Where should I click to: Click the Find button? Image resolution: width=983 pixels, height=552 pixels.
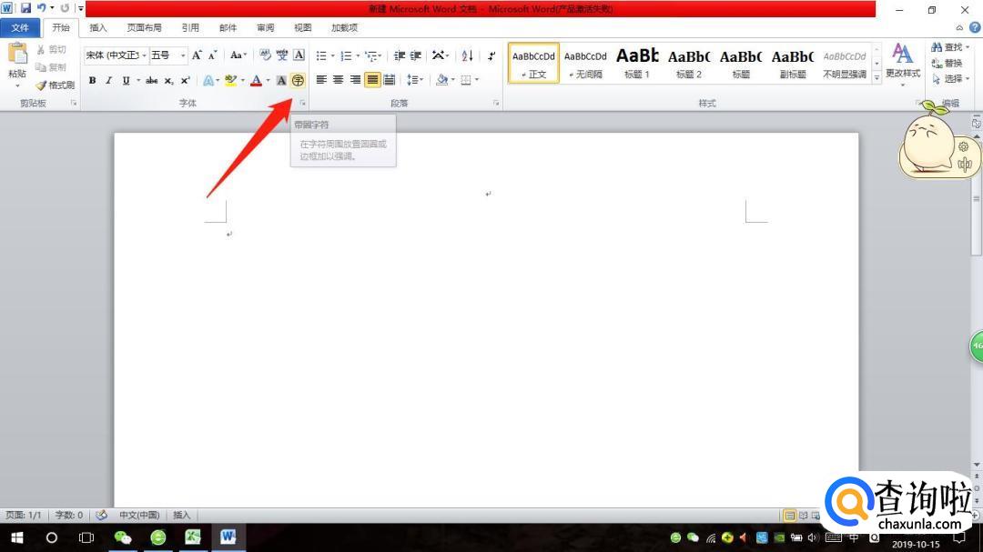pos(949,47)
